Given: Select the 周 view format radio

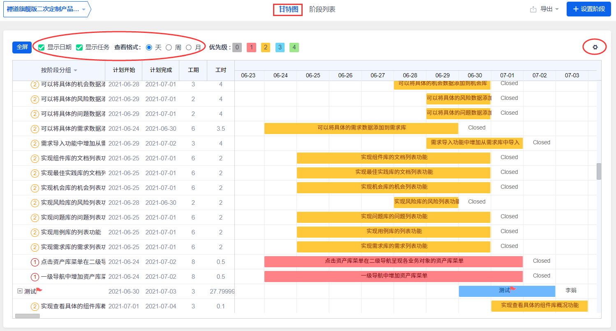Looking at the screenshot, I should [169, 48].
